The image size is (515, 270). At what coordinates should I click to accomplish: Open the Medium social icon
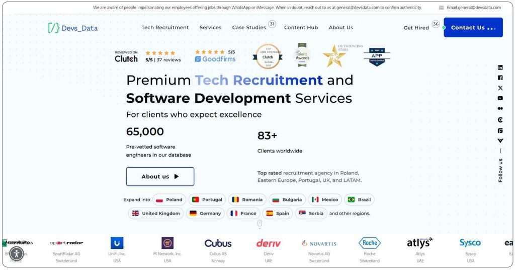click(x=500, y=108)
